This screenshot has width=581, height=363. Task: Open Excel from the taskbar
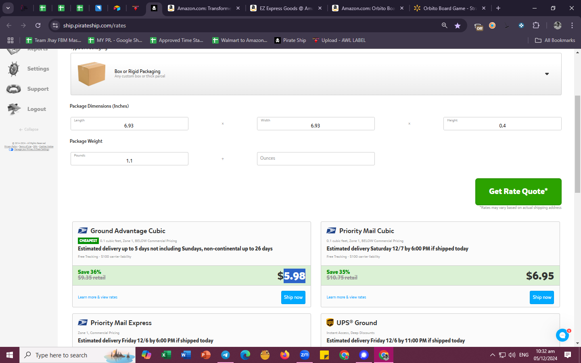166,355
